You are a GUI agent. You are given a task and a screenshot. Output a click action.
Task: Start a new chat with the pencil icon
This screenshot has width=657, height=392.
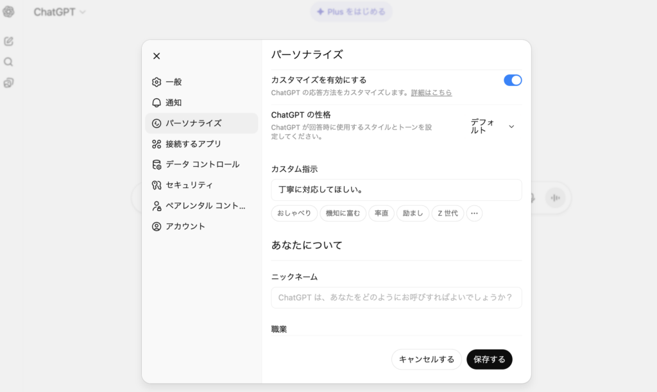9,42
